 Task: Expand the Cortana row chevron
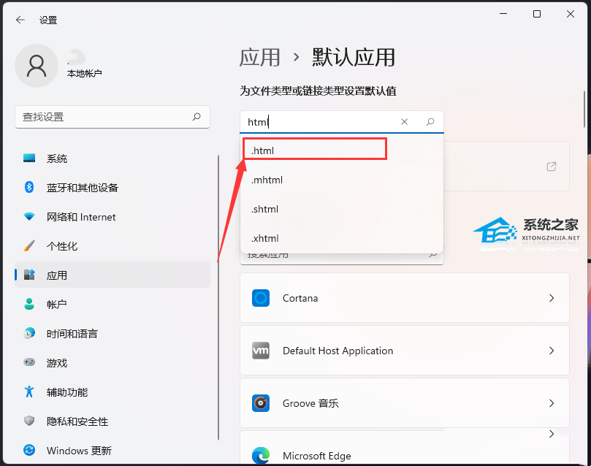point(552,298)
